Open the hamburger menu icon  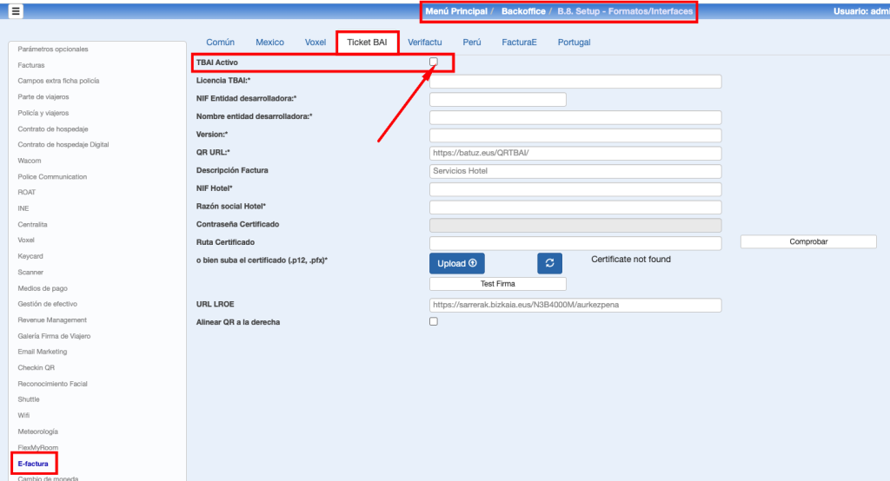pyautogui.click(x=17, y=11)
